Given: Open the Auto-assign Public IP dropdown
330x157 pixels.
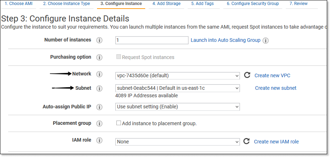Looking at the screenshot, I should click(x=178, y=107).
